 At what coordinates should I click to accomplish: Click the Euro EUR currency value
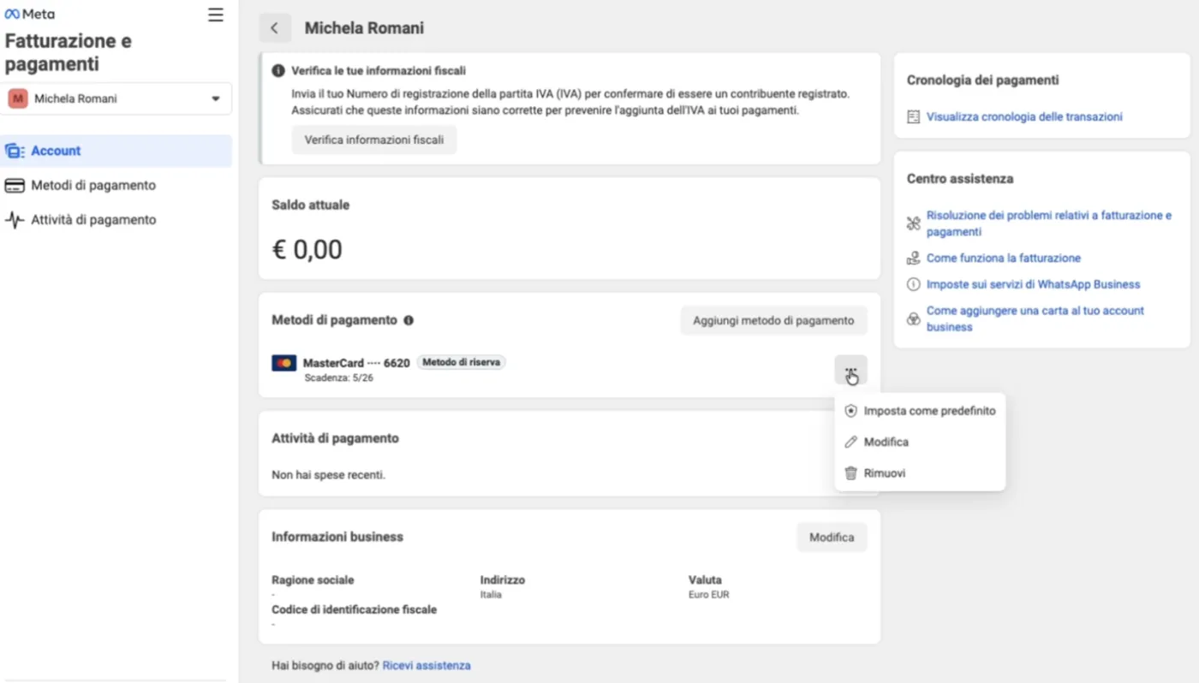click(x=709, y=594)
